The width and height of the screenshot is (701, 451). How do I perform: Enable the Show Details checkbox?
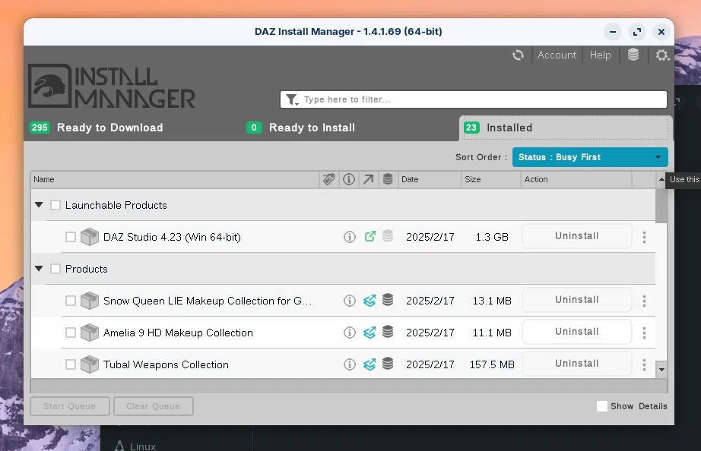pos(601,406)
